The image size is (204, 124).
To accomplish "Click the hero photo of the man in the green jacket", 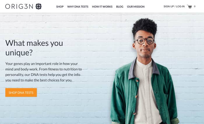I will click(145, 71).
